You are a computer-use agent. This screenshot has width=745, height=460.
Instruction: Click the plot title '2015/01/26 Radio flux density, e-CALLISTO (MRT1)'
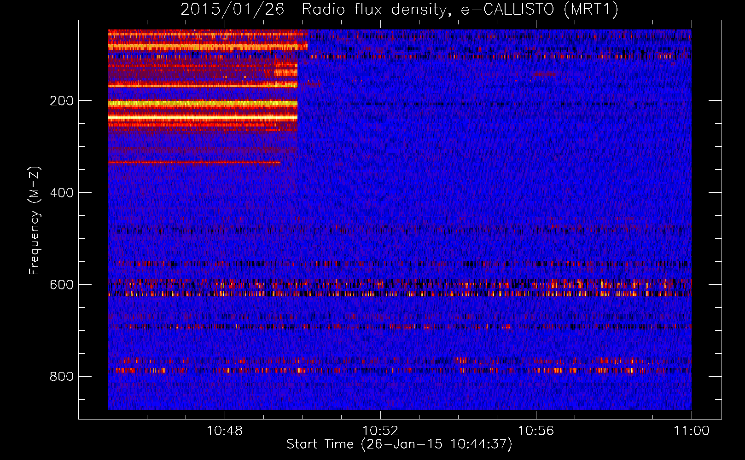[x=399, y=9]
